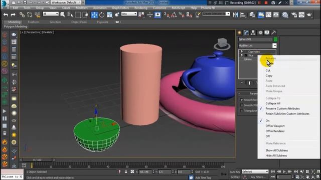
Task: Switch to the Hierarchy command panel tab
Action: [253, 32]
